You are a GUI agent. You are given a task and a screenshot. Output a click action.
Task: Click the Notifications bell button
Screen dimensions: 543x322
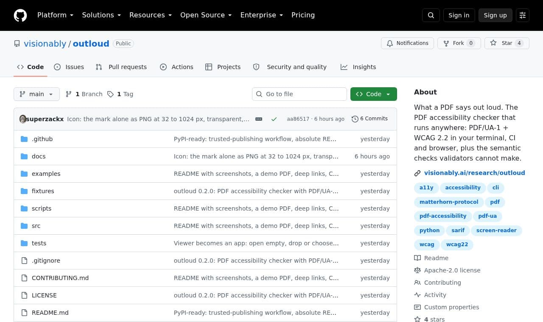[407, 43]
